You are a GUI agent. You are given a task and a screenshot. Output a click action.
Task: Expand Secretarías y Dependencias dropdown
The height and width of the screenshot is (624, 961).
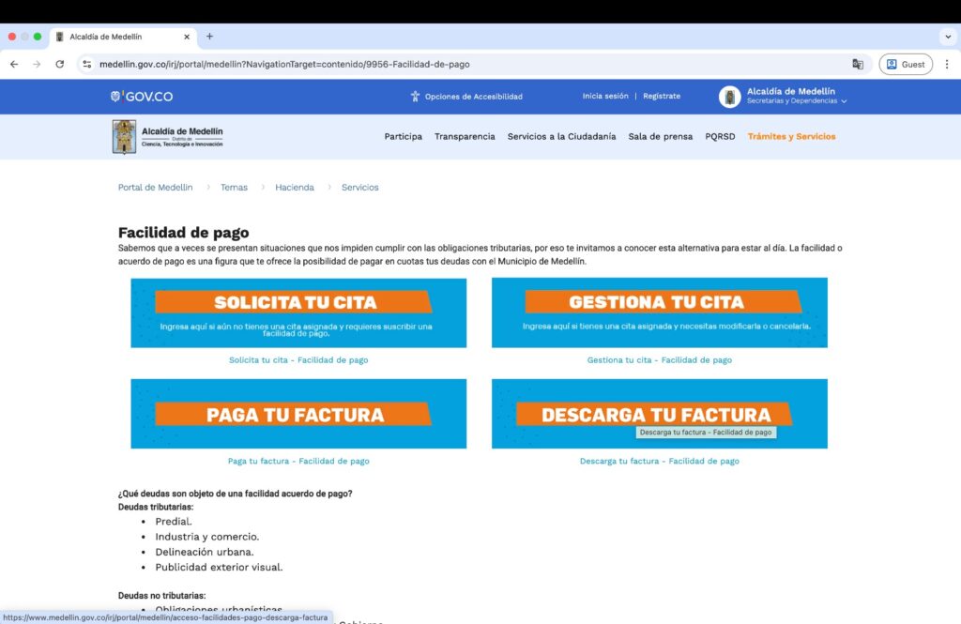(844, 101)
